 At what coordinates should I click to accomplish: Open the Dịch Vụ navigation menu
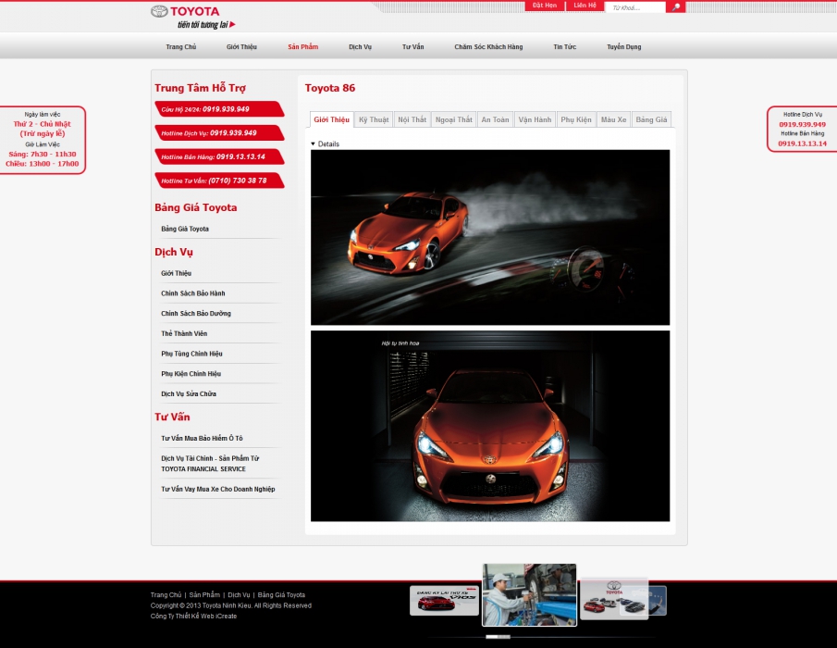click(360, 46)
